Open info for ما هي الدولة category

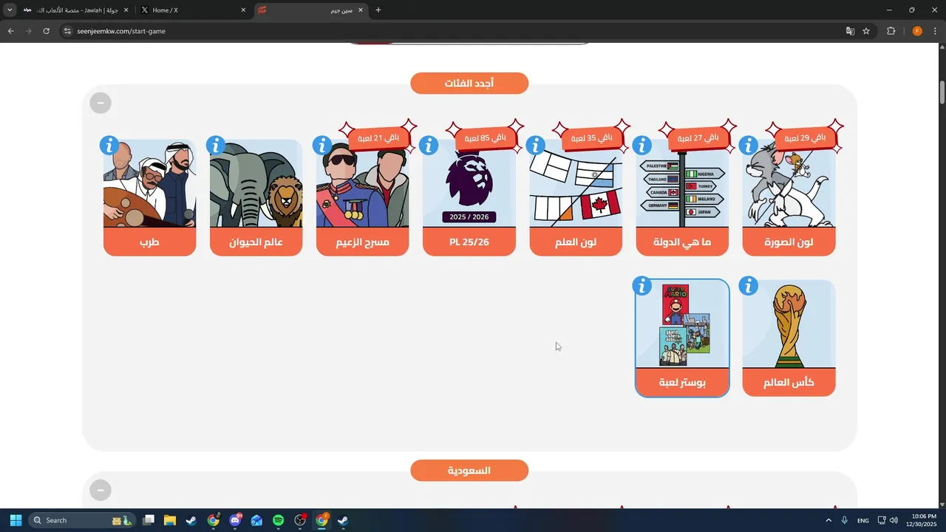click(642, 146)
